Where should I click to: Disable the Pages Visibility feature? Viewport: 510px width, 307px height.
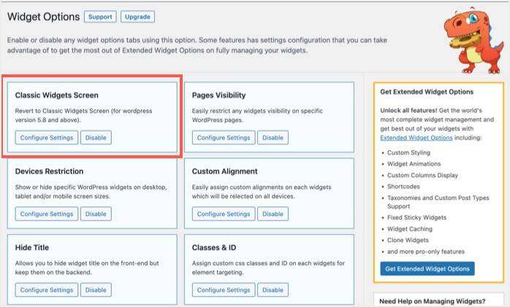click(273, 138)
